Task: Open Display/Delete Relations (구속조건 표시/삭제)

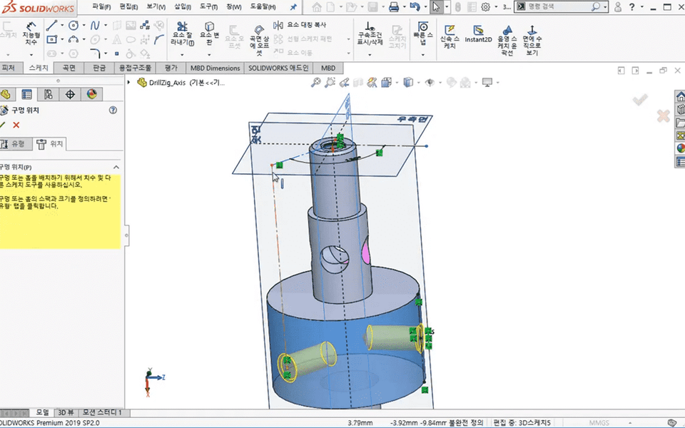Action: [x=370, y=34]
